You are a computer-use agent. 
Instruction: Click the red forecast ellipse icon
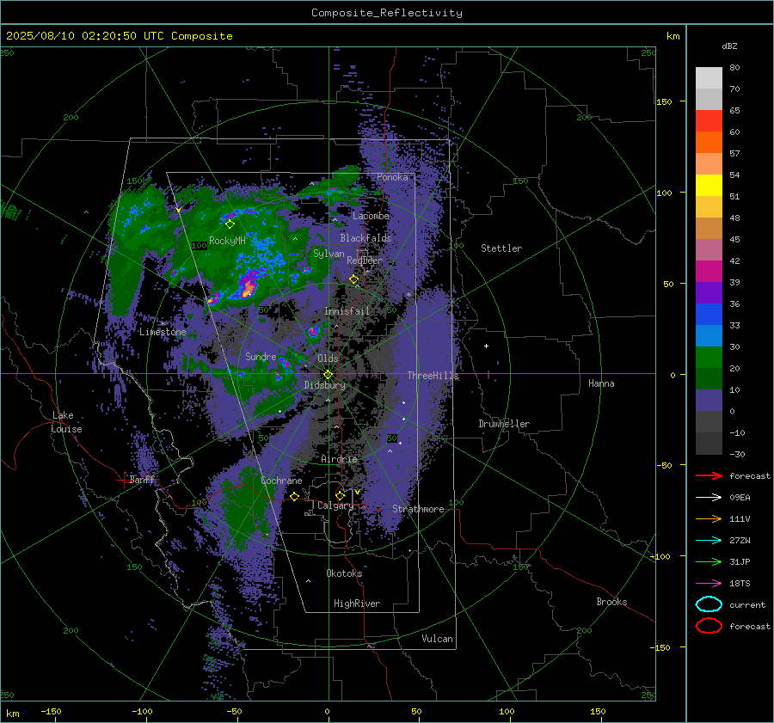coord(709,626)
